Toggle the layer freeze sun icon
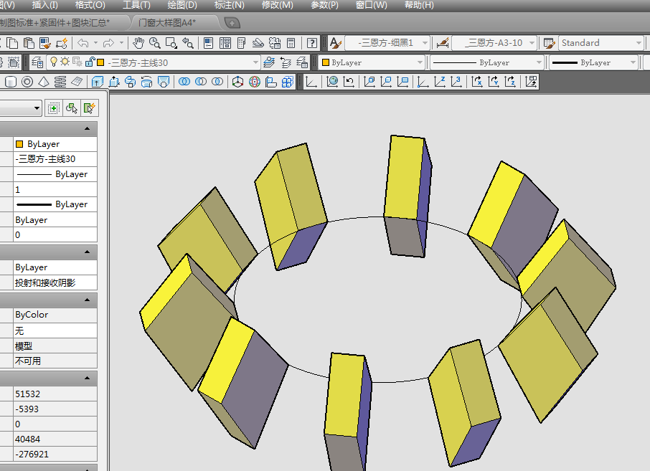 65,62
